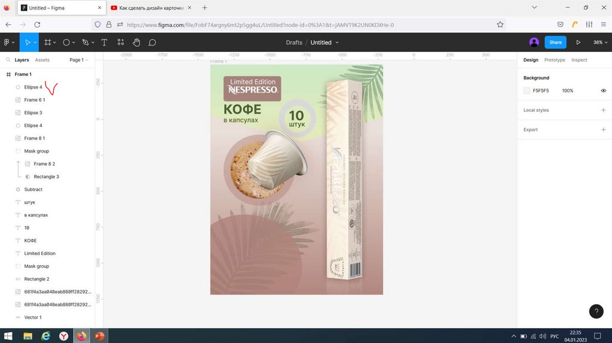Open PowerPoint from the Windows taskbar
The image size is (612, 343).
(99, 336)
